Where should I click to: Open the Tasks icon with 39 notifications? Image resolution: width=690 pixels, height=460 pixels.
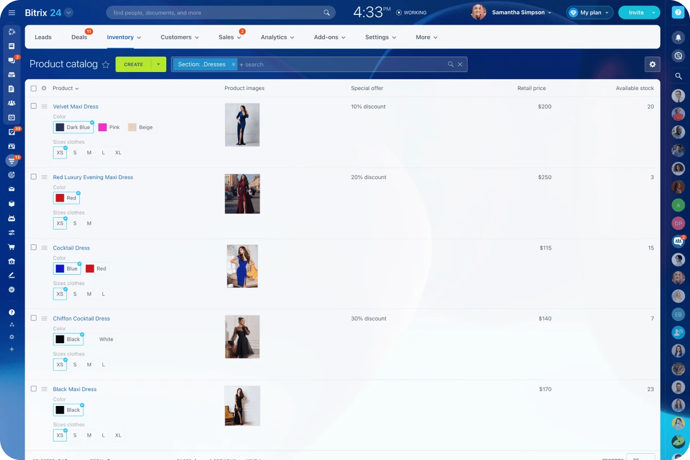(x=11, y=132)
